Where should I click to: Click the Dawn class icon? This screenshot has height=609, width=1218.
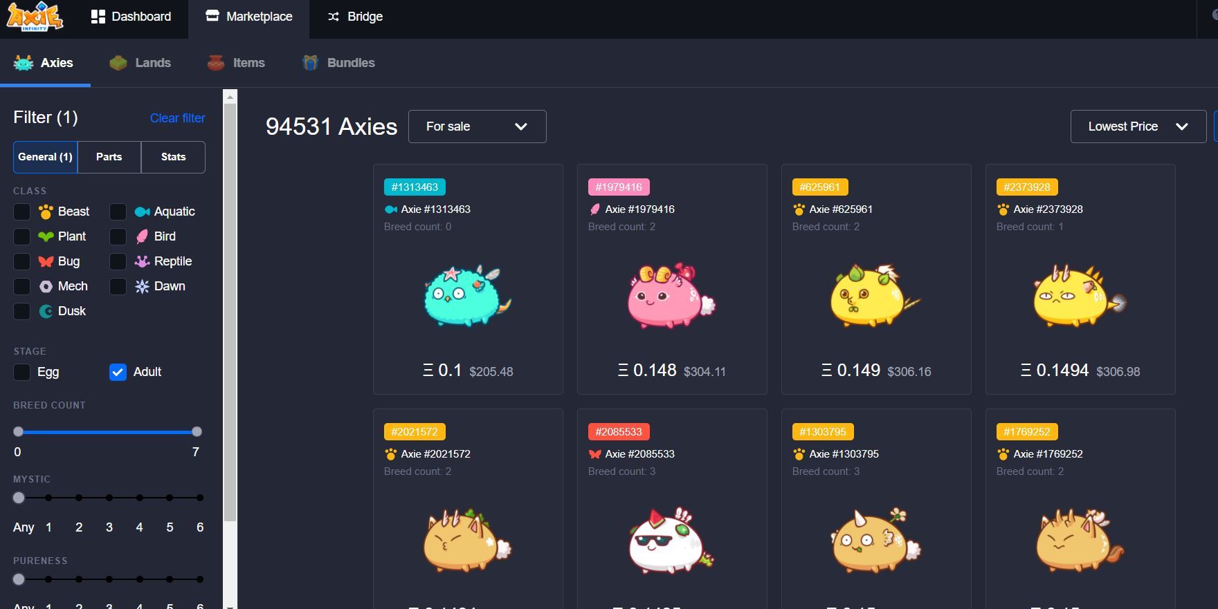142,286
